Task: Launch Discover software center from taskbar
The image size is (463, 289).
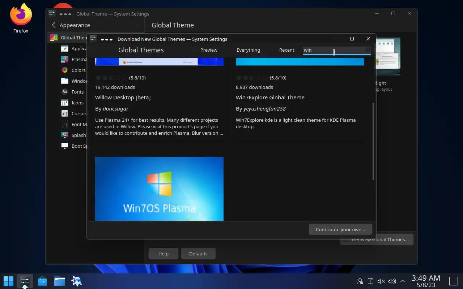Action: coord(42,281)
